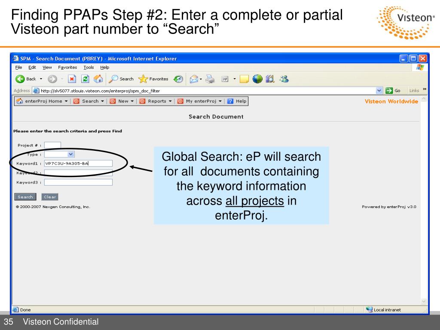Click the enterProj Help menu label
The image size is (440, 330).
pos(241,101)
